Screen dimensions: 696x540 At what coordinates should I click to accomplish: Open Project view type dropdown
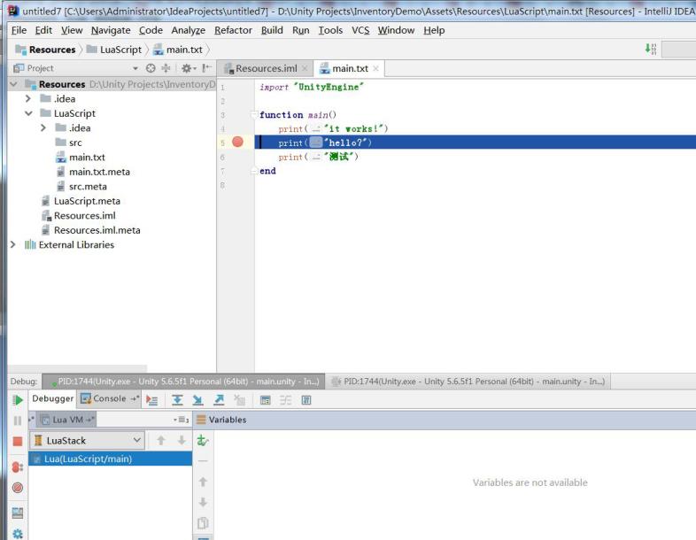(x=135, y=68)
